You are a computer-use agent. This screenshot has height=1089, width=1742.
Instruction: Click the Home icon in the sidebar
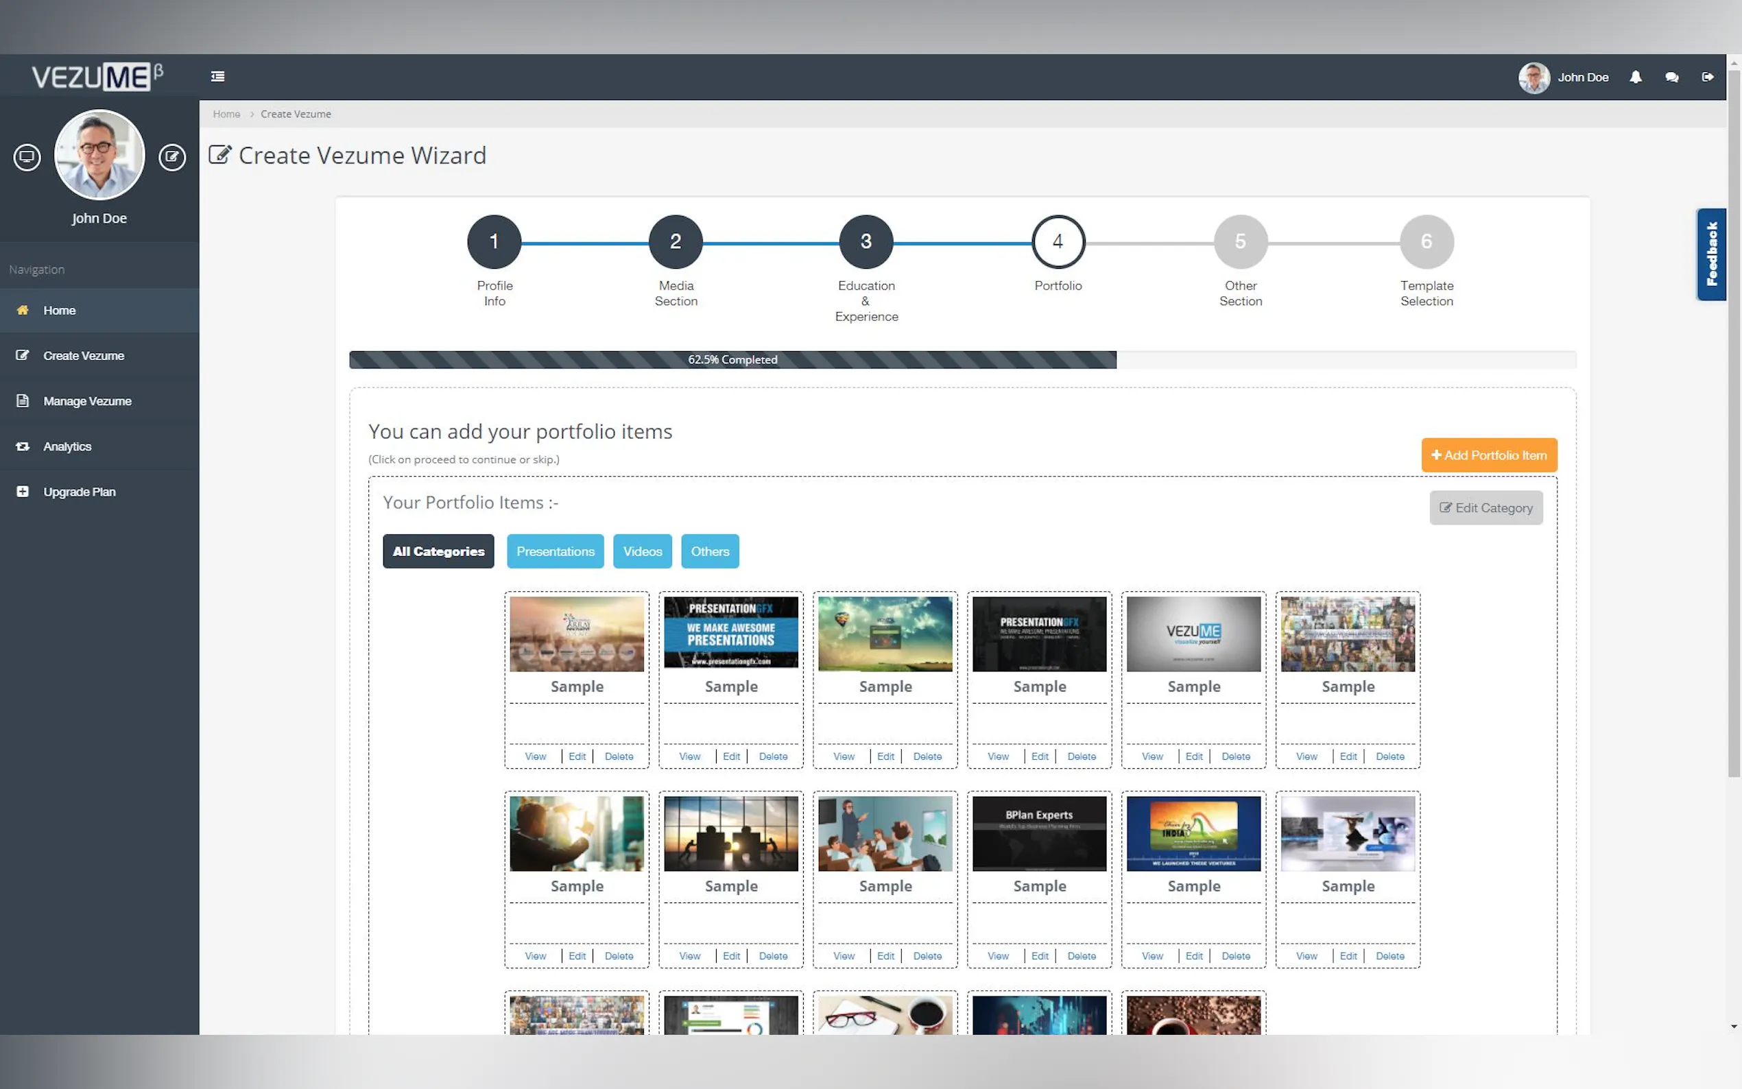tap(23, 310)
